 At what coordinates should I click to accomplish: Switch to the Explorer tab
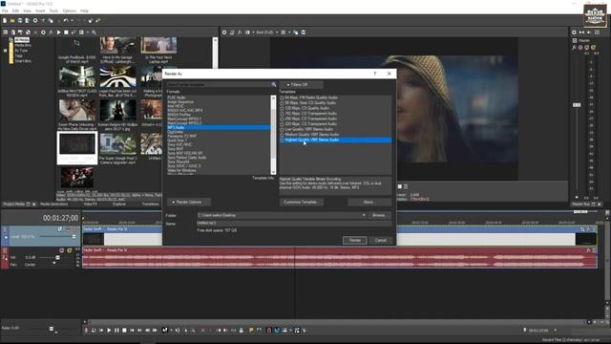[x=119, y=204]
